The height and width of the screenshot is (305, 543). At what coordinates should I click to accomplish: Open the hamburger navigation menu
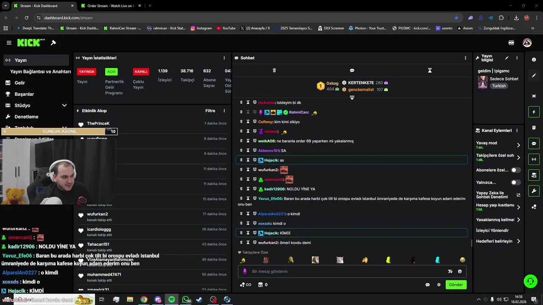[x=9, y=43]
